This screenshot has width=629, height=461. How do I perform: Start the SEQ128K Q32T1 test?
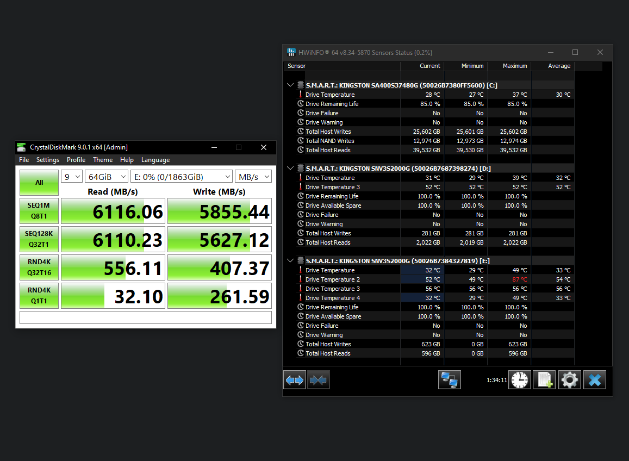pos(39,239)
